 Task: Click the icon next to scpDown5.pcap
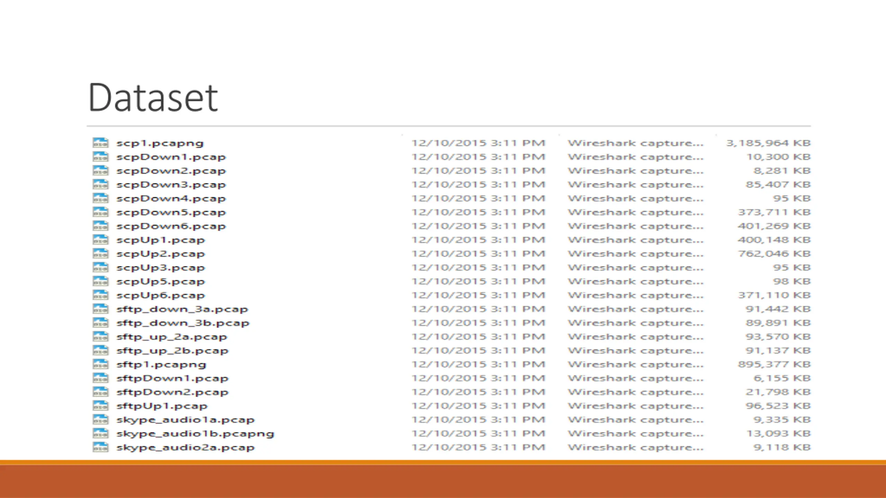click(100, 212)
